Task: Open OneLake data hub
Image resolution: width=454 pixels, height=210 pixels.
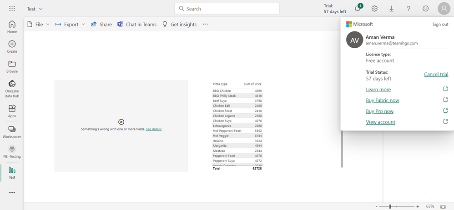Action: [12, 89]
